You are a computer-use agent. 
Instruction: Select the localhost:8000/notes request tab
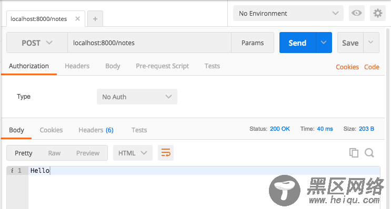[38, 19]
